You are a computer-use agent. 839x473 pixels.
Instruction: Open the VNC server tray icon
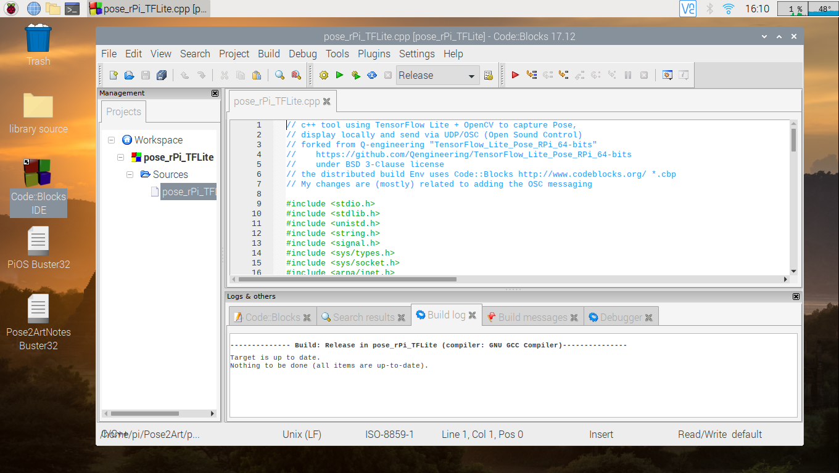click(x=688, y=9)
